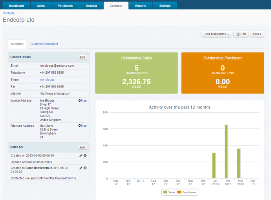Select note text Opened account on 01/07/2009
Image resolution: width=271 pixels, height=200 pixels.
tap(31, 162)
